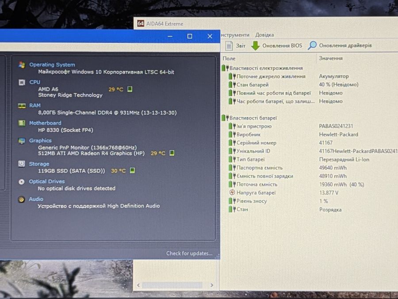Click icon beside Стан батарей row
Screen dimensions: 398x299
232,85
